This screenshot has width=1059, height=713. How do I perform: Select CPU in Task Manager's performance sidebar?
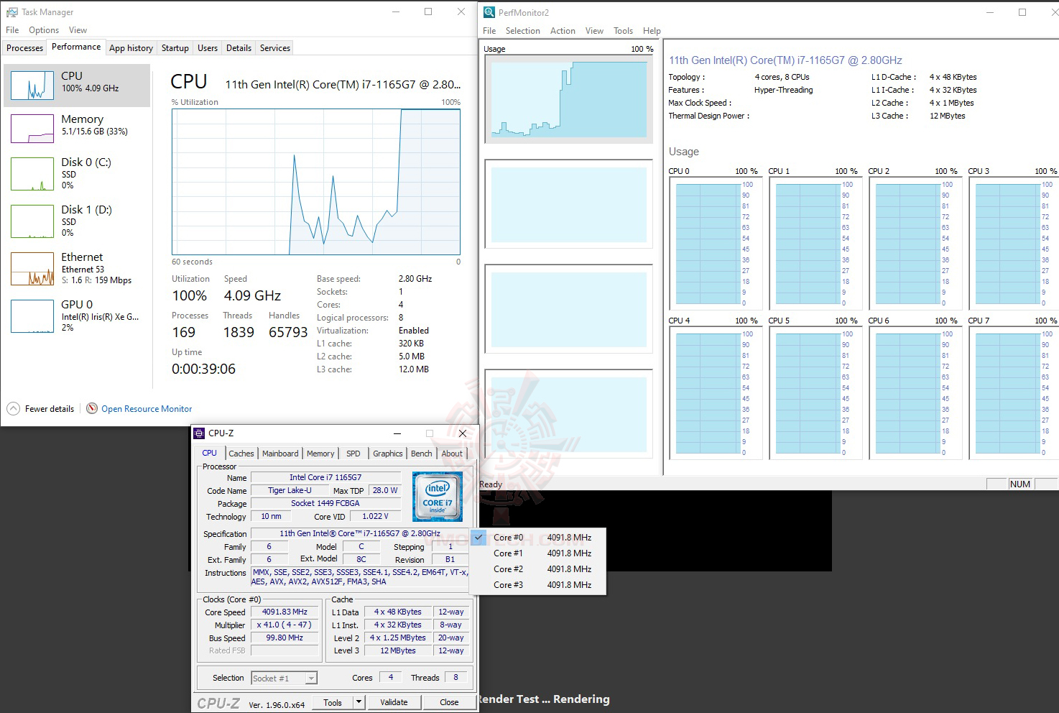pyautogui.click(x=78, y=85)
